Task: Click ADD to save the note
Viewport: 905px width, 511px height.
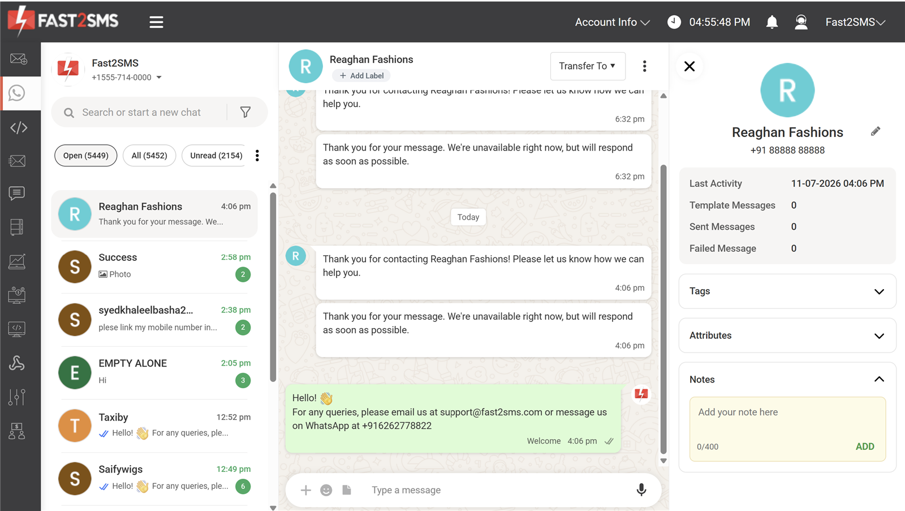Action: [x=865, y=446]
